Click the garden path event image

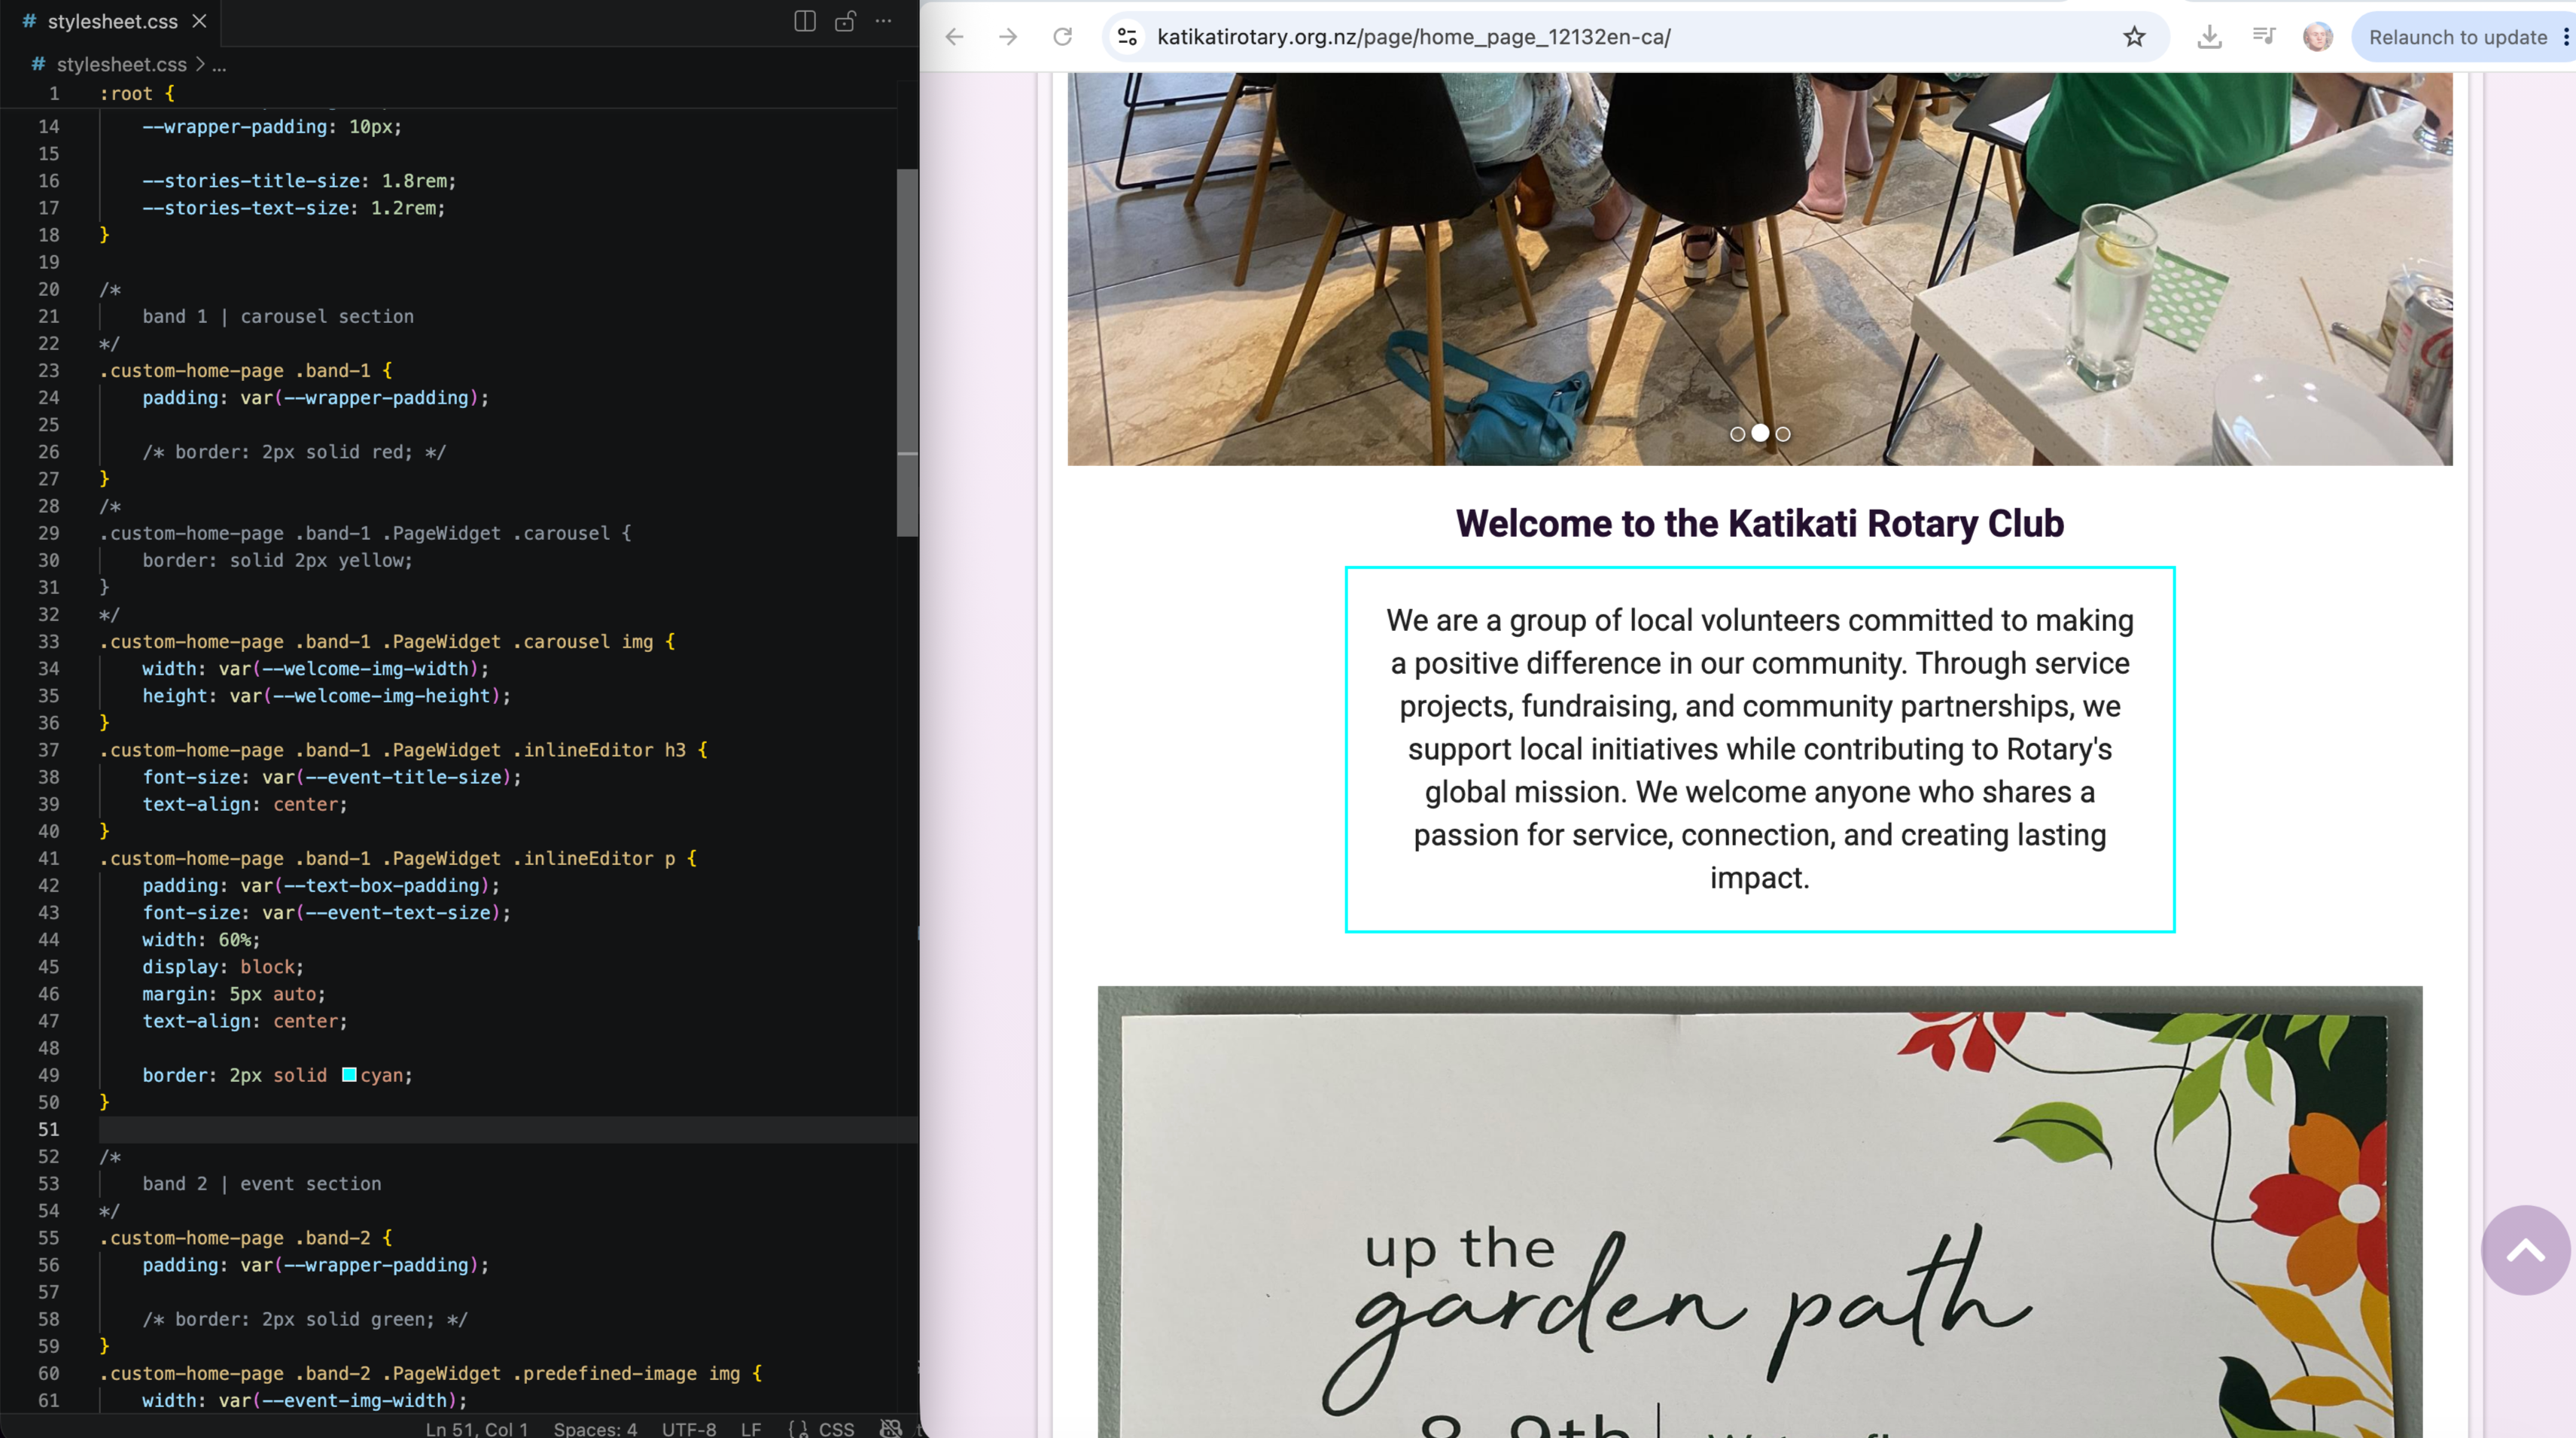tap(1760, 1212)
